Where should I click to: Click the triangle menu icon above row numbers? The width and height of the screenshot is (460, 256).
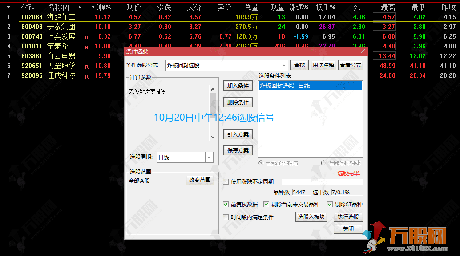[8, 7]
